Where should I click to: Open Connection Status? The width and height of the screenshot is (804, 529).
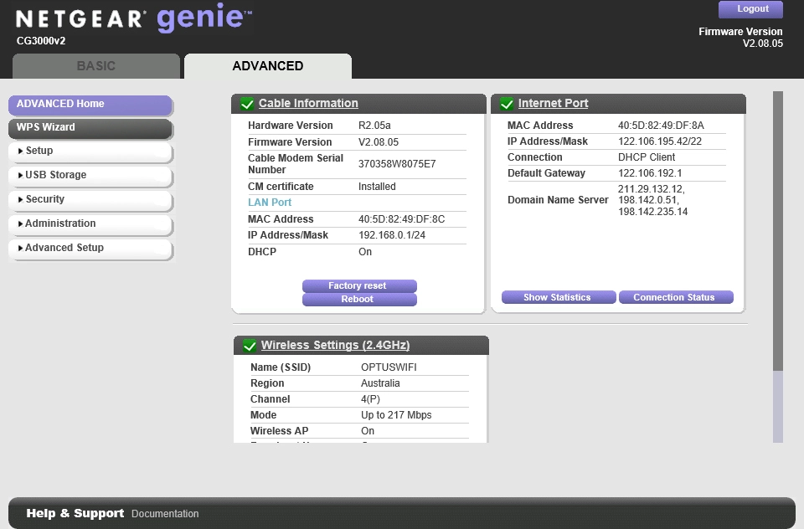coord(676,297)
